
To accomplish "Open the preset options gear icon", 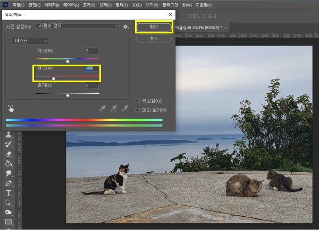I will [x=126, y=26].
